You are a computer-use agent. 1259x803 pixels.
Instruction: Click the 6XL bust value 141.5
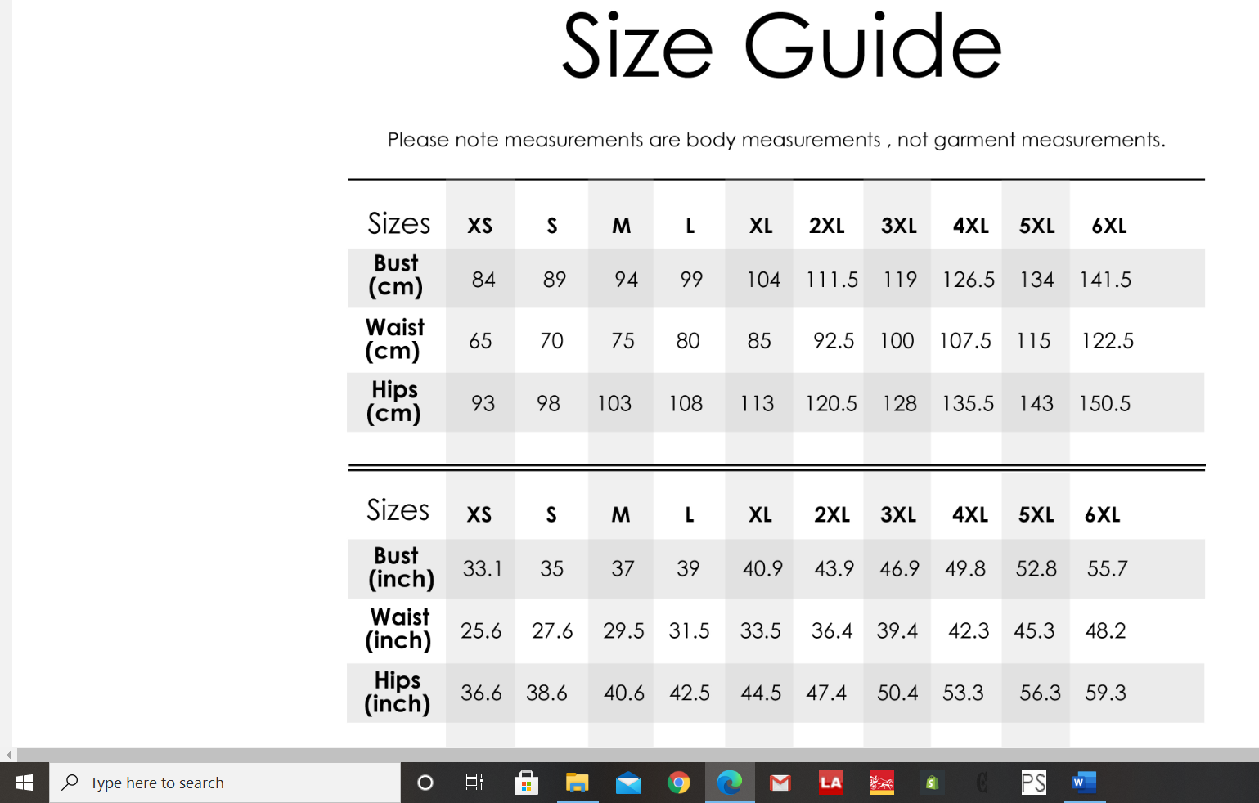click(x=1105, y=280)
